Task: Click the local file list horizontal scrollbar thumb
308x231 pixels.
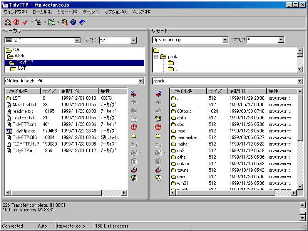Action: [x=56, y=193]
